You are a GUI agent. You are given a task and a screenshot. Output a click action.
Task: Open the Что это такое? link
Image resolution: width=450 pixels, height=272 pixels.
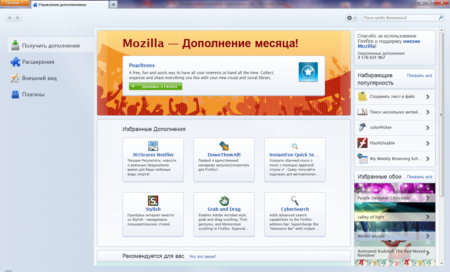pos(202,257)
